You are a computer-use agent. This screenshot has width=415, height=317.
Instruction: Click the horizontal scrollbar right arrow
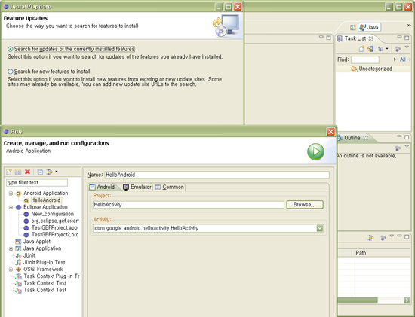pyautogui.click(x=407, y=300)
